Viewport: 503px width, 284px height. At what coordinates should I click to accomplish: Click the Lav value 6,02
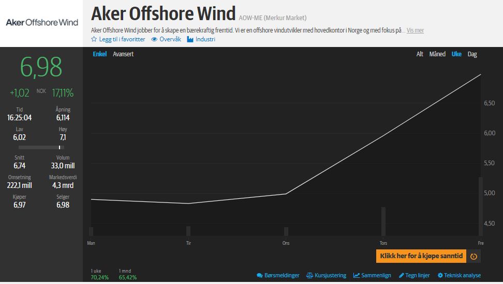click(20, 137)
